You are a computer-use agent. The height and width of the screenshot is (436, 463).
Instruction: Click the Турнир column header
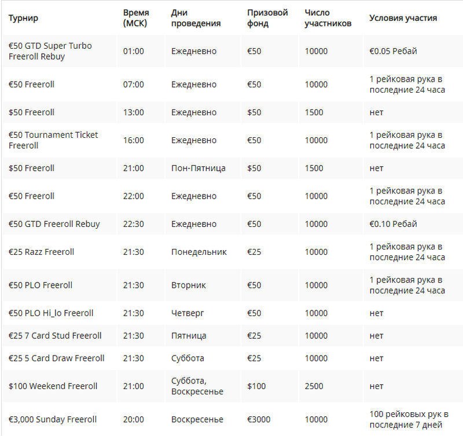click(23, 18)
